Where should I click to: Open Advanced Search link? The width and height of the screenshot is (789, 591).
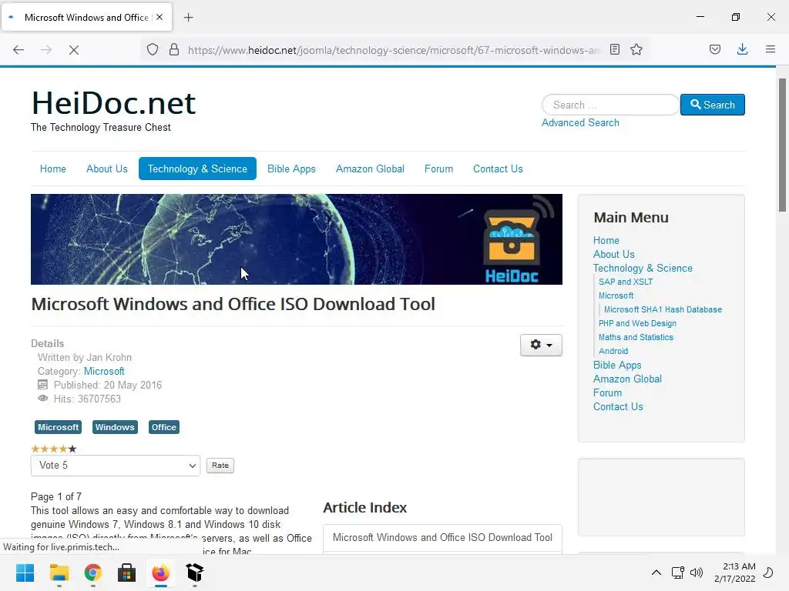point(580,122)
